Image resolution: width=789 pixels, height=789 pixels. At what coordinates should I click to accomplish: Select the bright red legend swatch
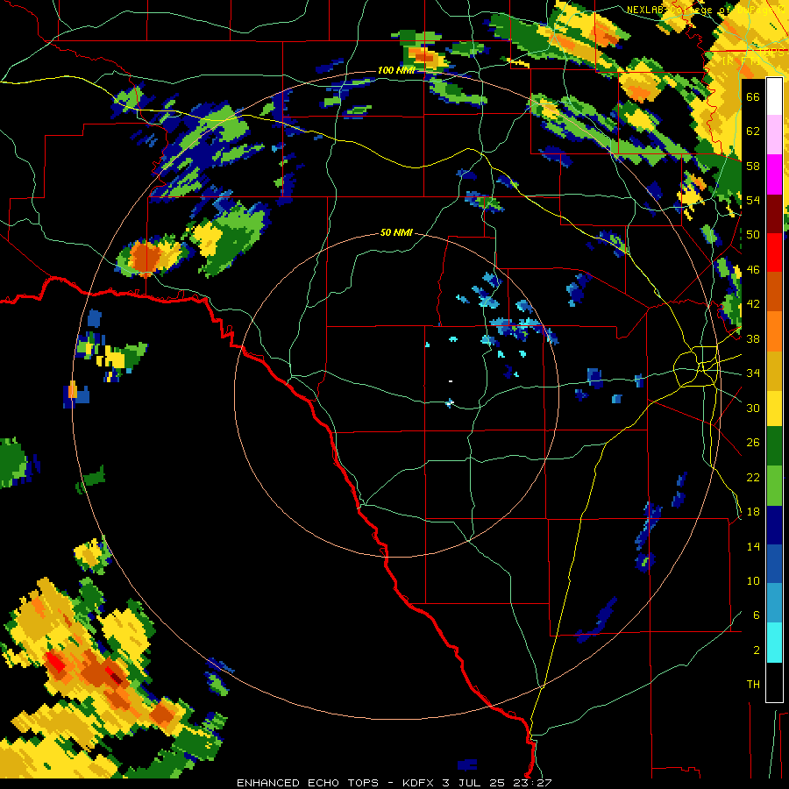(x=774, y=252)
